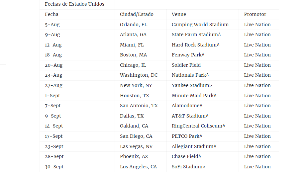
Task: Select the '1-Sept' date cell
Action: pos(52,96)
